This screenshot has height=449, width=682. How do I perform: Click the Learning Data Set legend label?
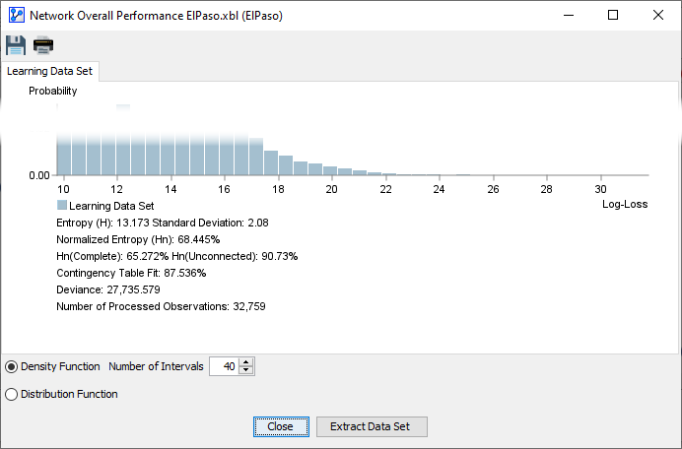[x=111, y=206]
